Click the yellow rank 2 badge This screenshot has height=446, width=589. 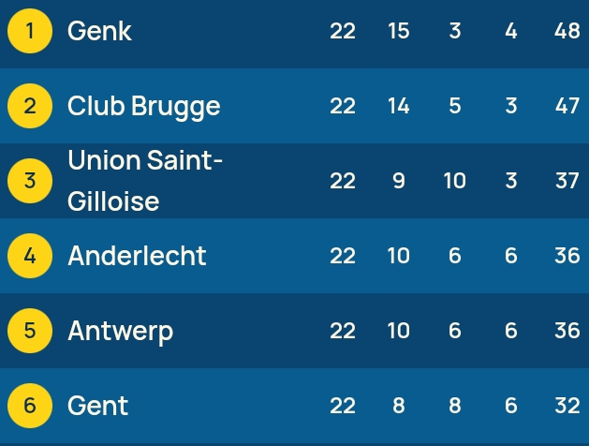point(30,106)
